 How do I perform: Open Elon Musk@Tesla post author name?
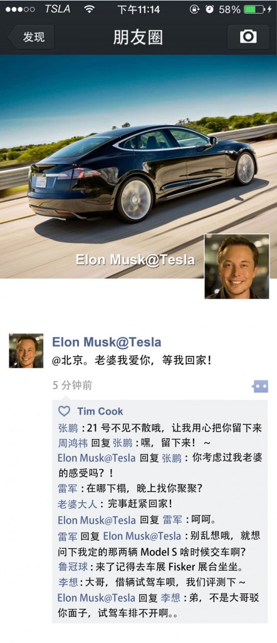coord(107,342)
